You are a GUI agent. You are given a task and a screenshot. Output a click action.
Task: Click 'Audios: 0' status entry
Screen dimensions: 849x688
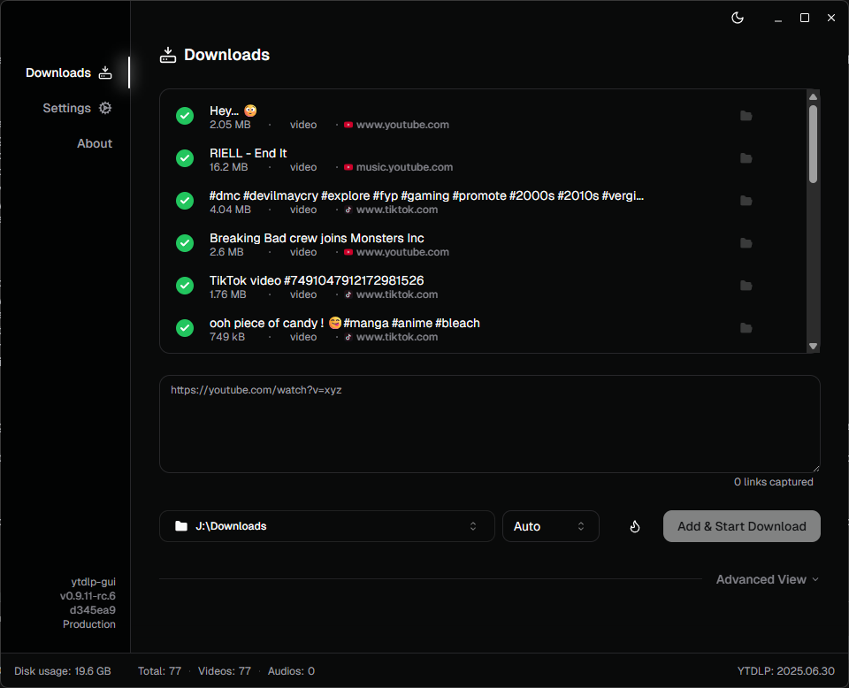(x=291, y=671)
